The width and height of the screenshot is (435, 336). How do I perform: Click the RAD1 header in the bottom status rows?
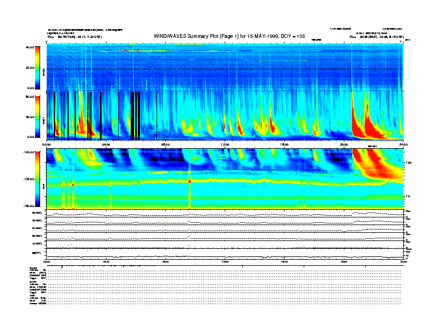pyautogui.click(x=34, y=282)
